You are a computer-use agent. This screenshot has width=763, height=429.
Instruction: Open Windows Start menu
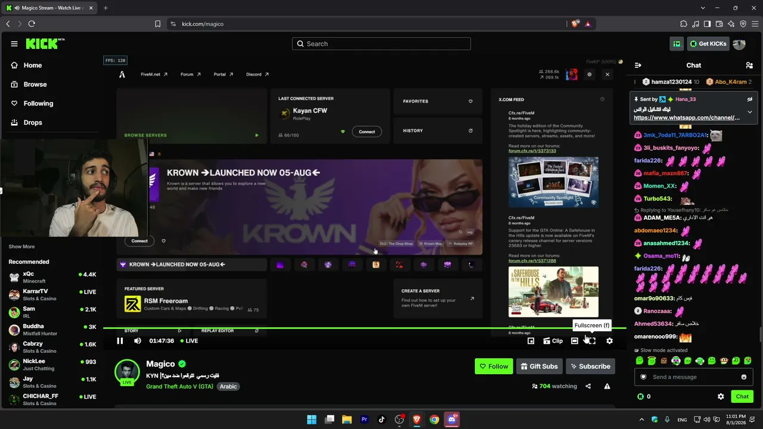pos(312,419)
